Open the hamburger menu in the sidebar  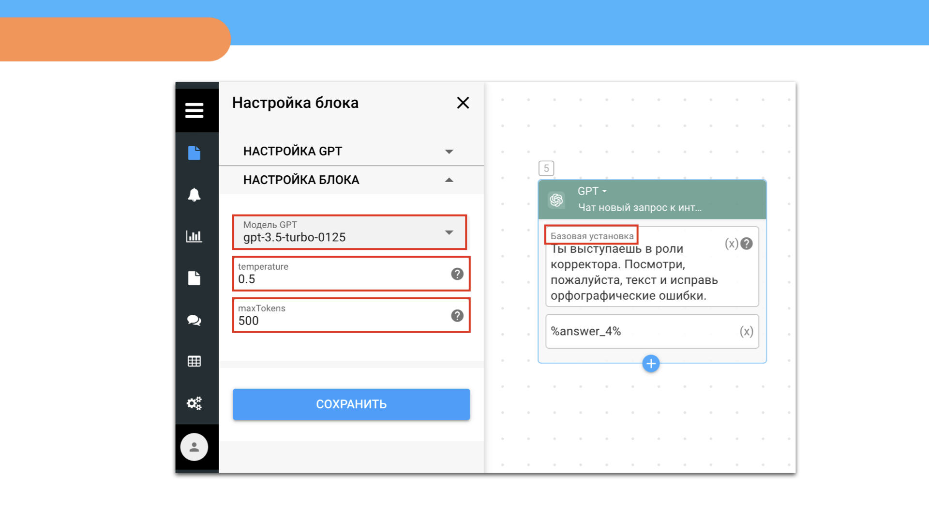click(194, 110)
